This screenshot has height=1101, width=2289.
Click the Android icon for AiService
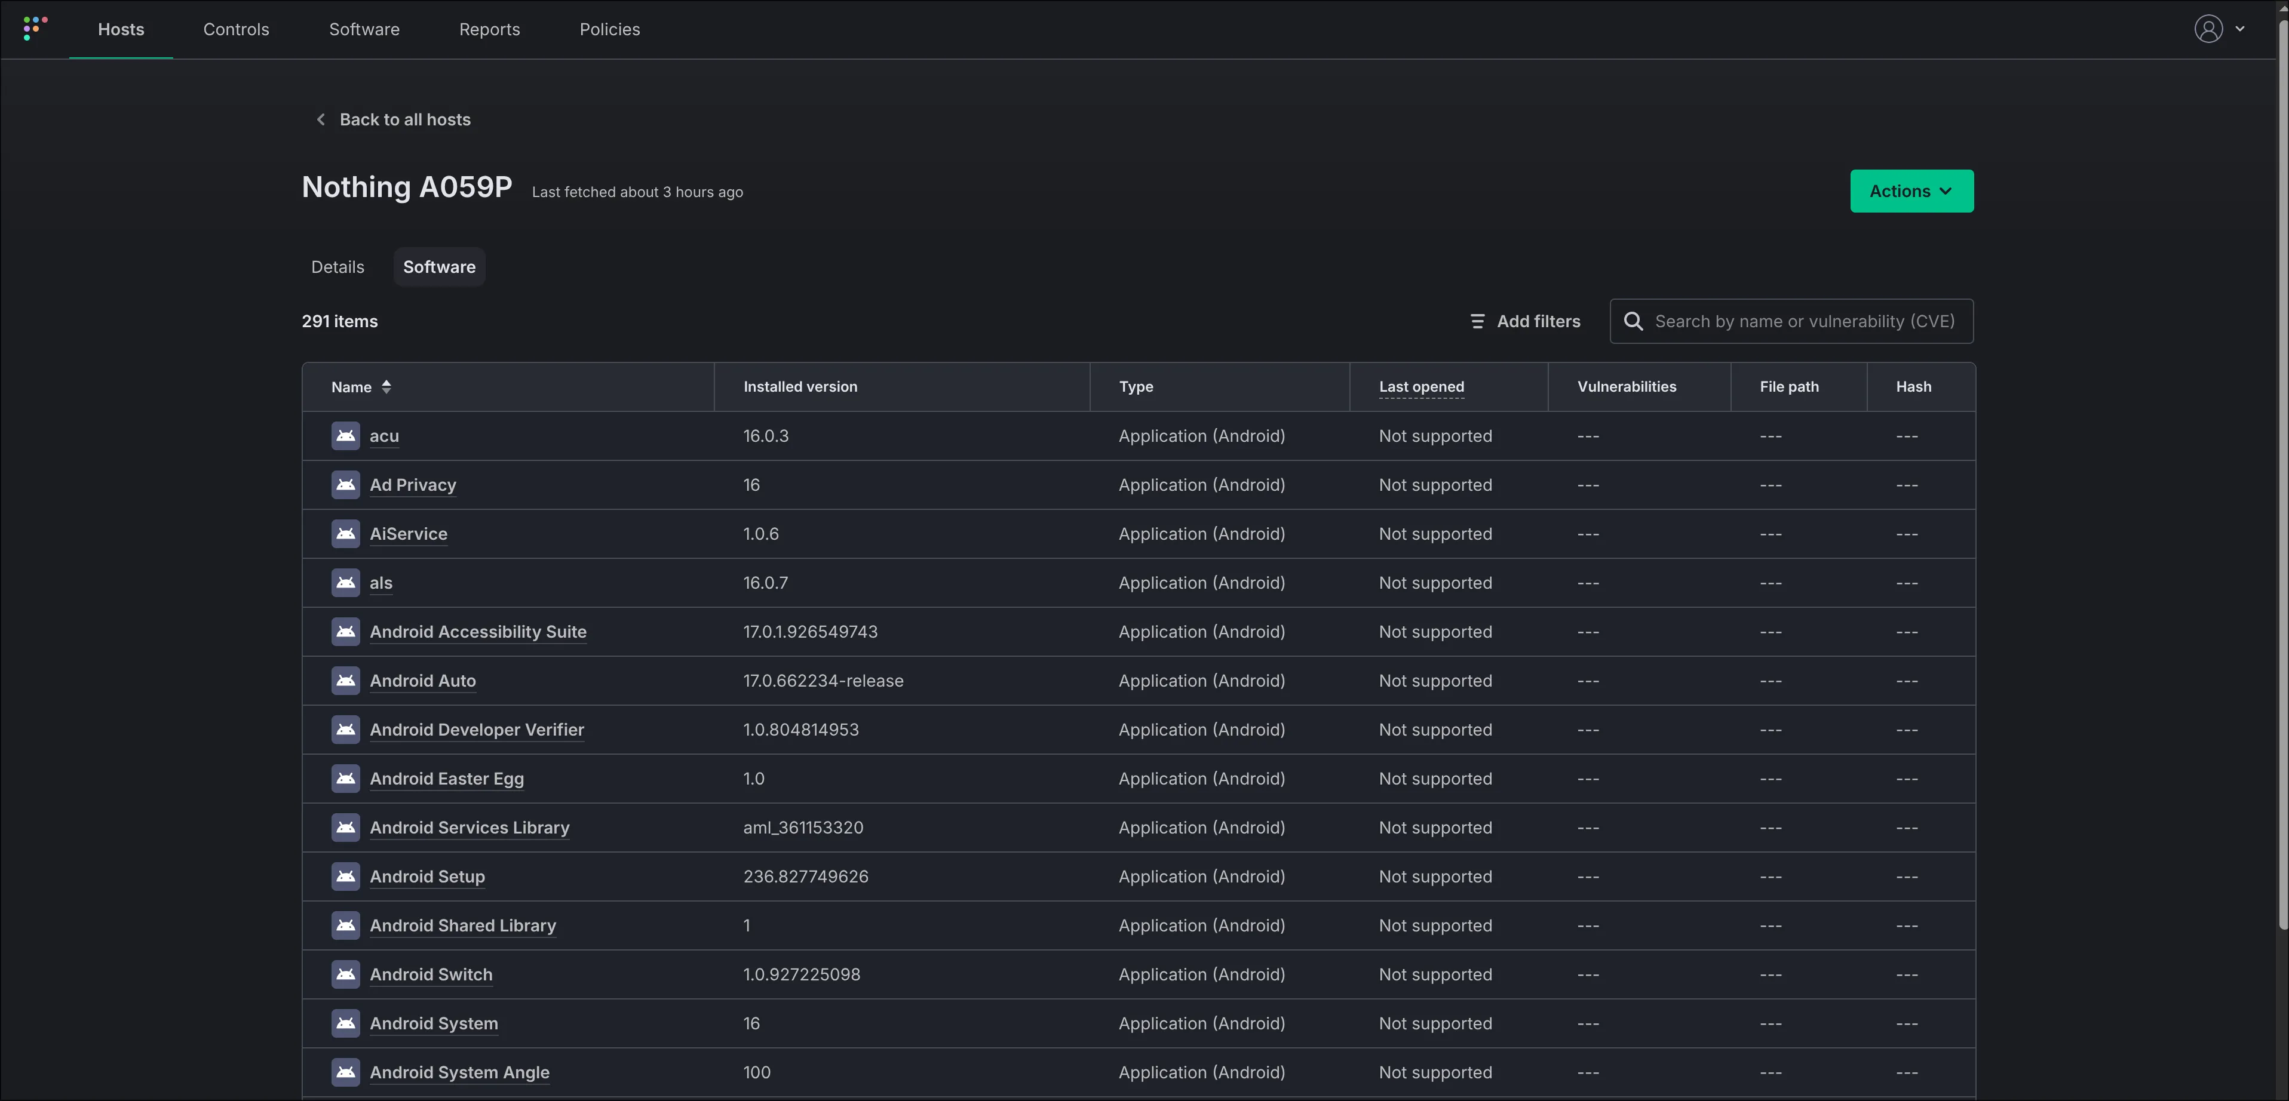[x=346, y=534]
